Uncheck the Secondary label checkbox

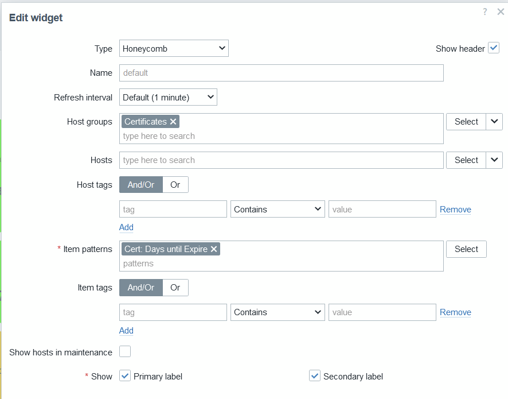[314, 376]
